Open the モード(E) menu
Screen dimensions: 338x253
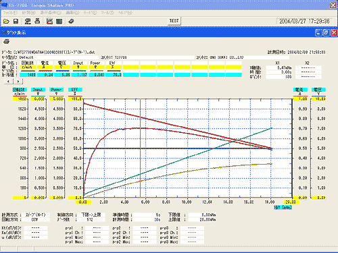90,13
